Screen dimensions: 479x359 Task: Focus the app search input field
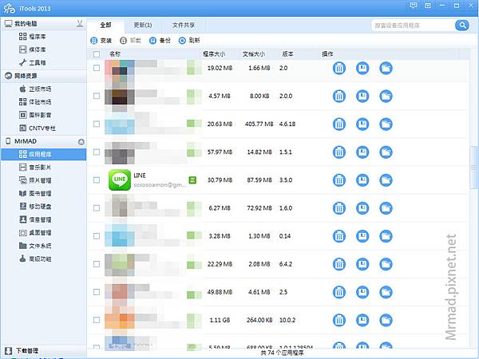click(414, 26)
